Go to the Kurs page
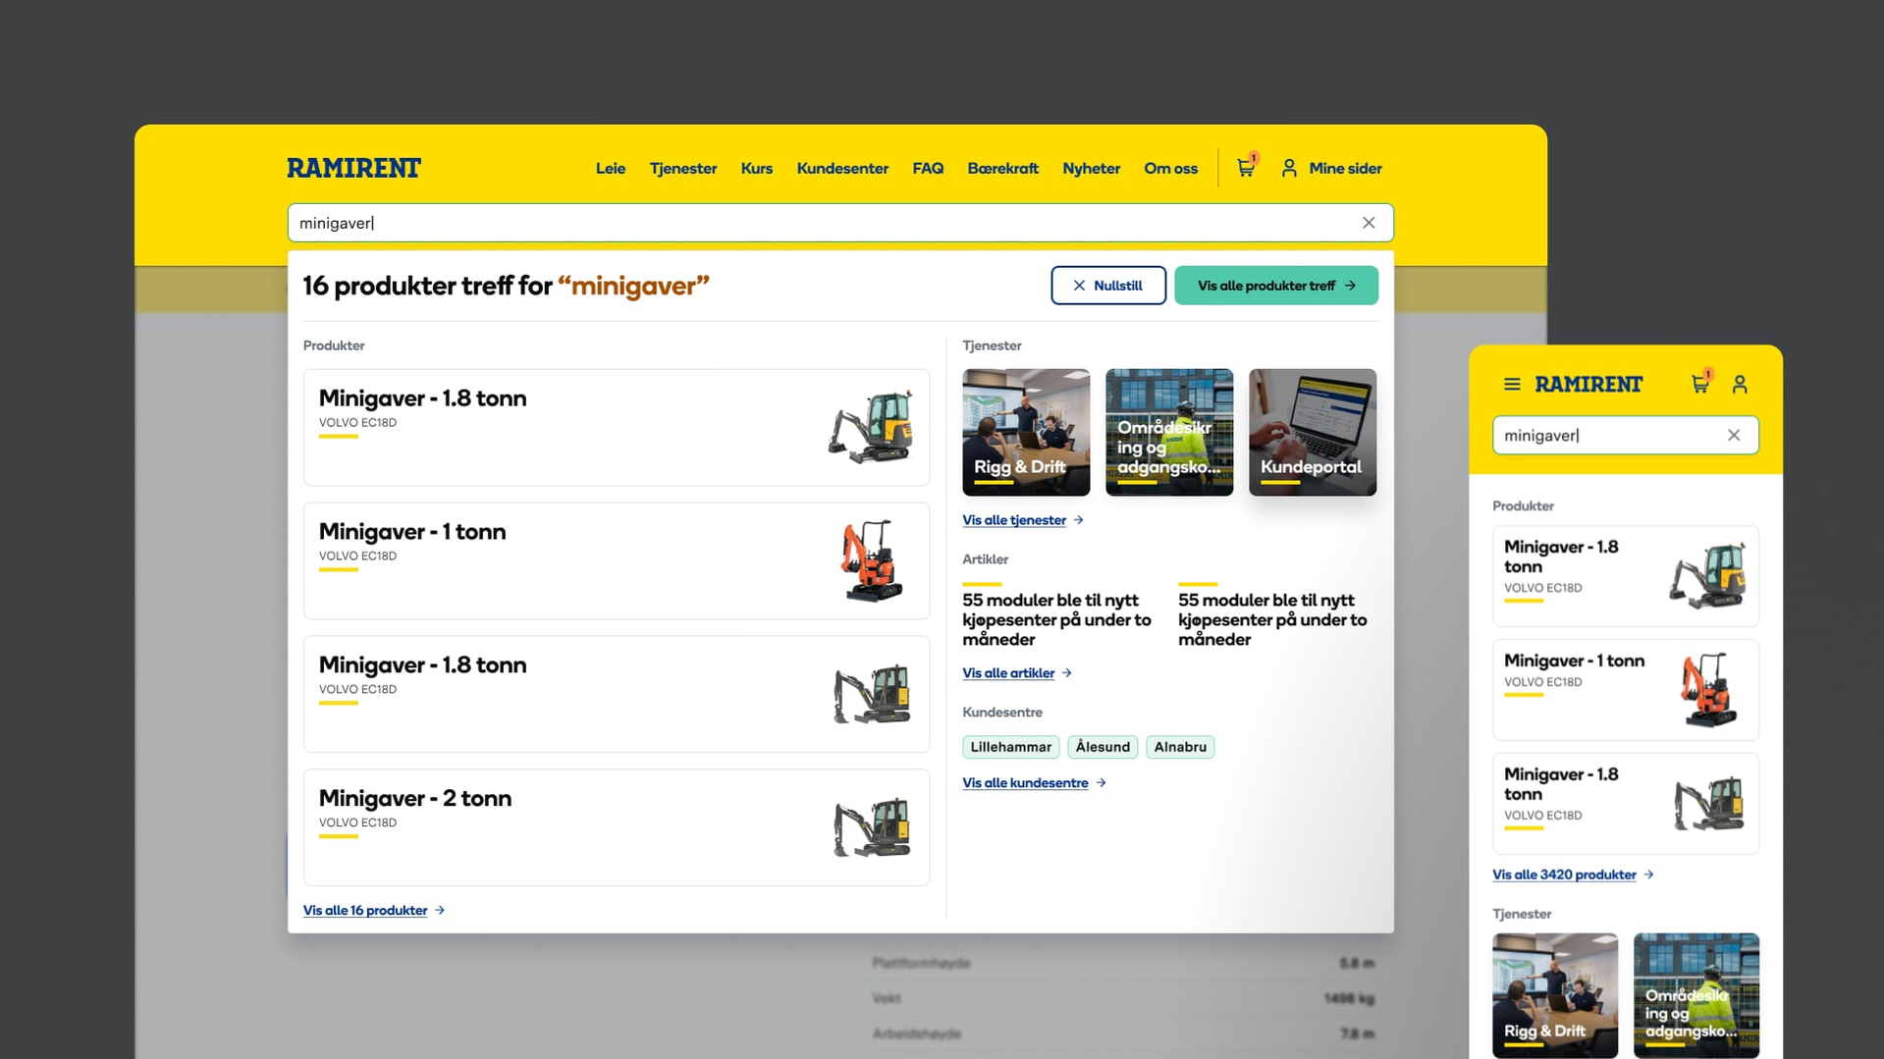 pos(757,168)
